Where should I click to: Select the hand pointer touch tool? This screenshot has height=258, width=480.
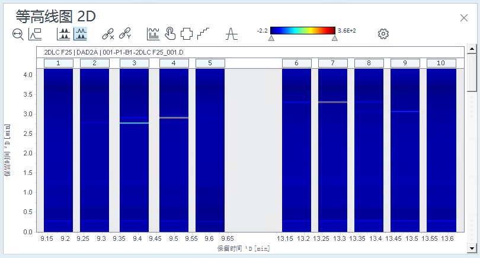pos(170,34)
